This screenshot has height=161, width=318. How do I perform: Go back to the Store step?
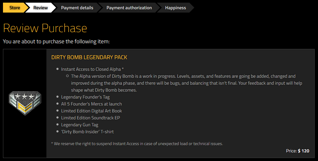(15, 8)
